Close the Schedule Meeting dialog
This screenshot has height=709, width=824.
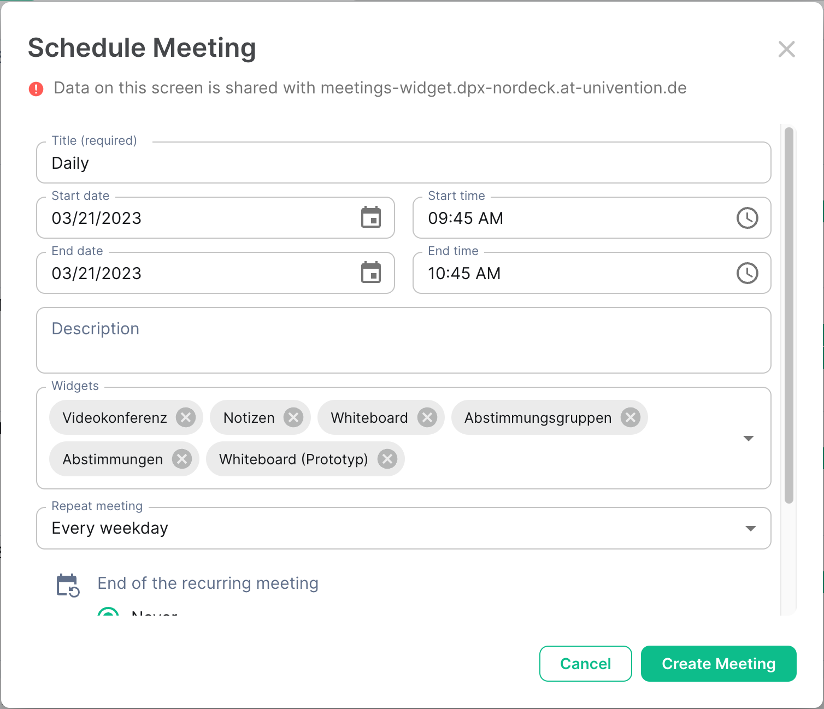tap(786, 49)
